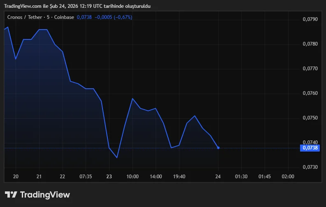This screenshot has width=326, height=207.
Task: Click the TradingView wordmark text
Action: tap(45, 195)
